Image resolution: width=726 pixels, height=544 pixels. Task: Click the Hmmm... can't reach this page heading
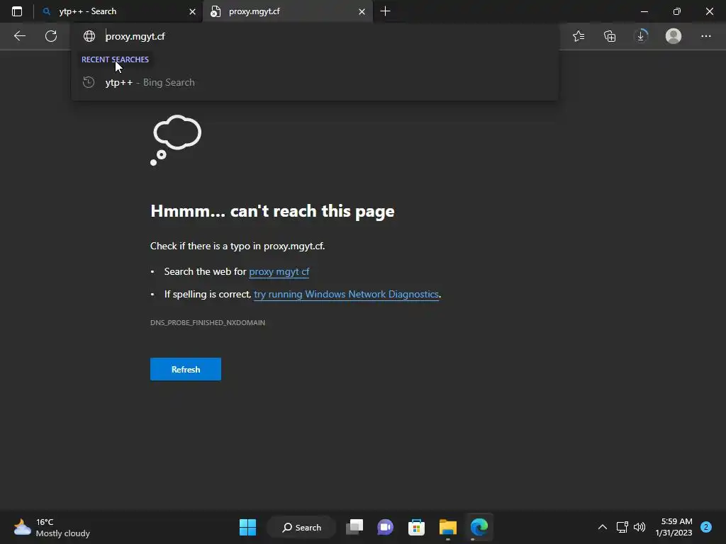tap(272, 211)
